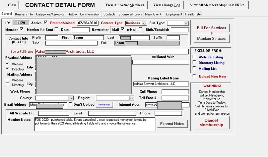Click the Cell Phone field
Image resolution: width=268 pixels, height=157 pixels.
(175, 92)
